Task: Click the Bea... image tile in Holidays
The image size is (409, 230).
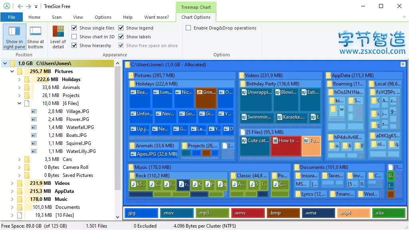Action: [140, 98]
